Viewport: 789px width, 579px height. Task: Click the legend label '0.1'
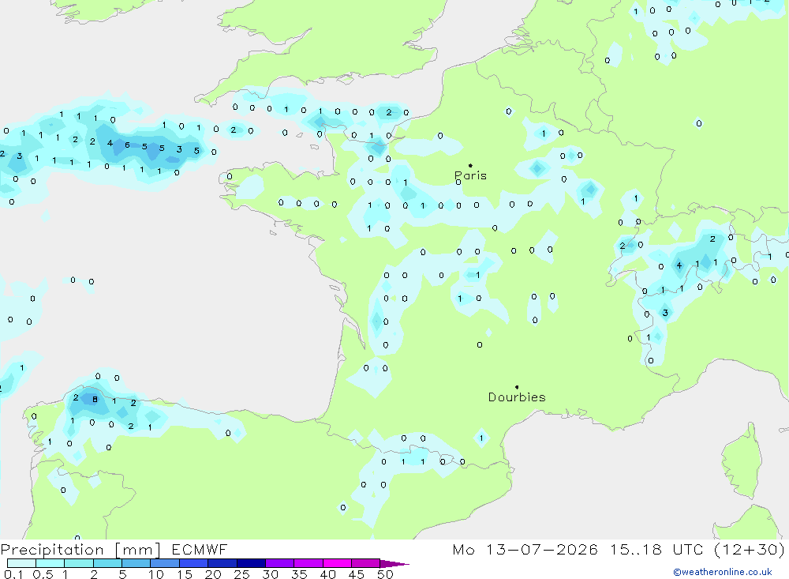click(x=13, y=574)
